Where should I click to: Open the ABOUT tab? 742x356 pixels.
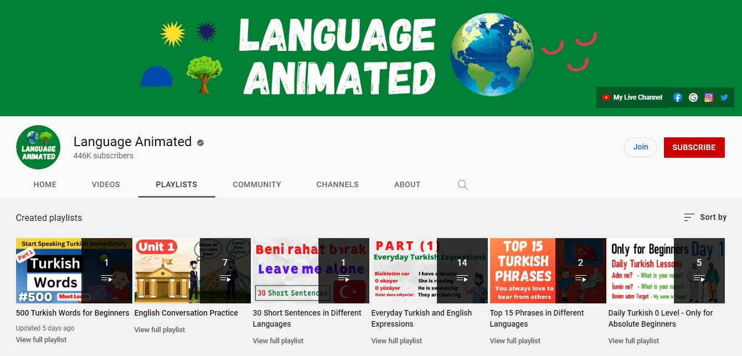[407, 184]
